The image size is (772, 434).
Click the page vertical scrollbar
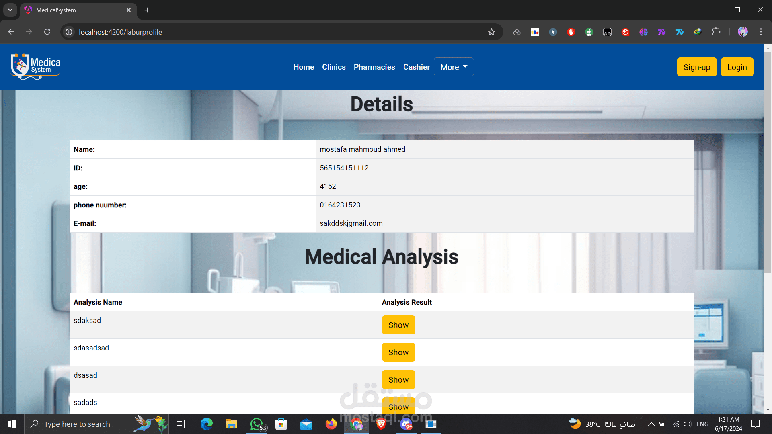[768, 161]
